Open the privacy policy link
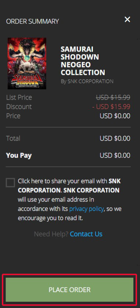The width and height of the screenshot is (140, 308). tap(86, 209)
